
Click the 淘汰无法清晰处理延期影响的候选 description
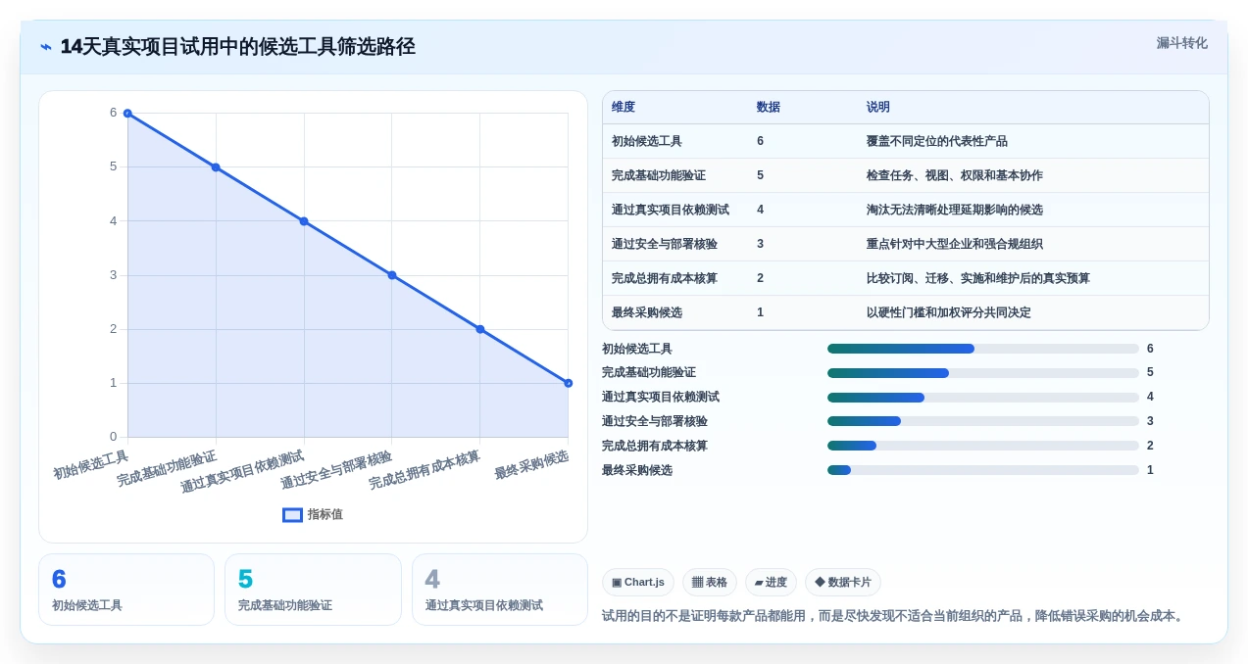[x=955, y=210]
